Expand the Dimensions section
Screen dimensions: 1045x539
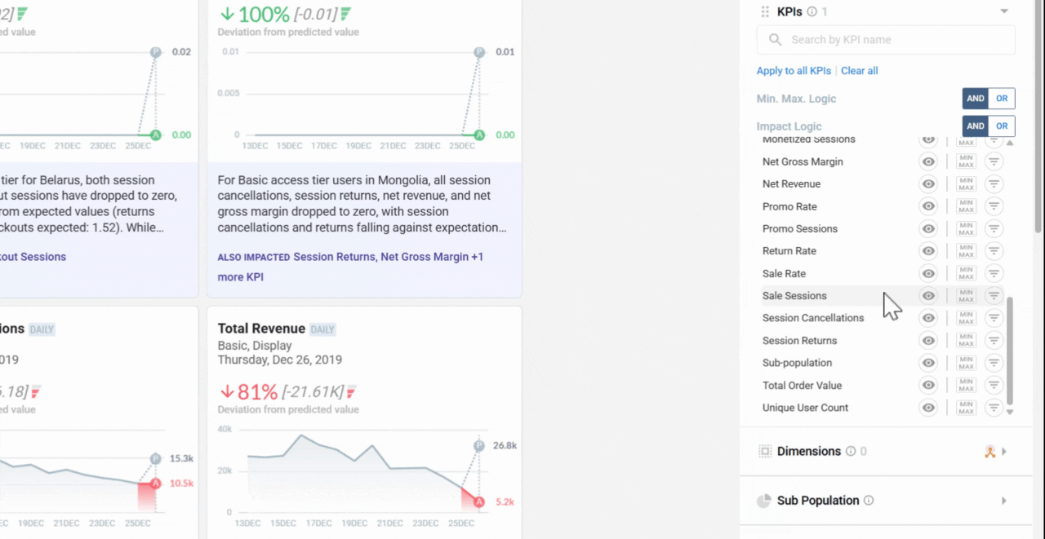[1004, 452]
